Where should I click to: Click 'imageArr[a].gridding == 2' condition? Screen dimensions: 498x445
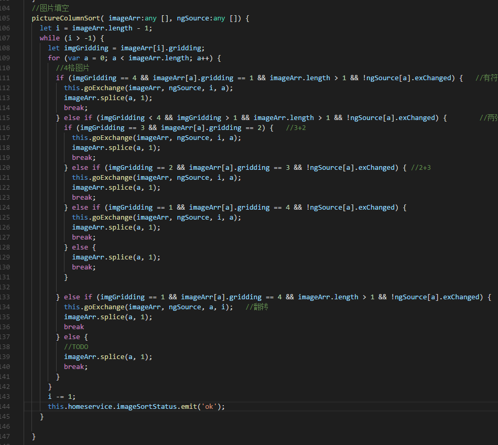click(211, 128)
